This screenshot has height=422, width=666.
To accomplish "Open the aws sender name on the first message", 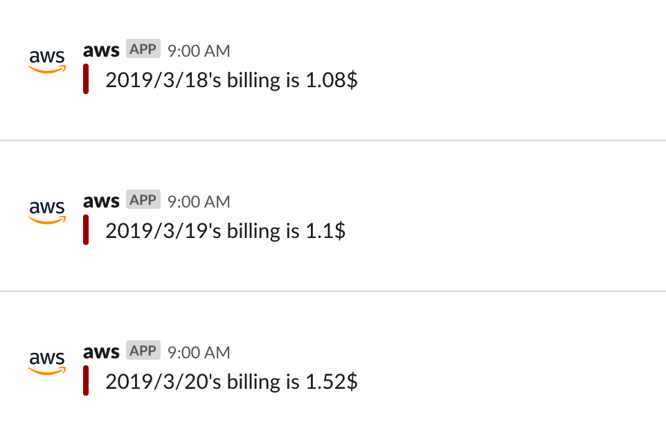I will [101, 50].
